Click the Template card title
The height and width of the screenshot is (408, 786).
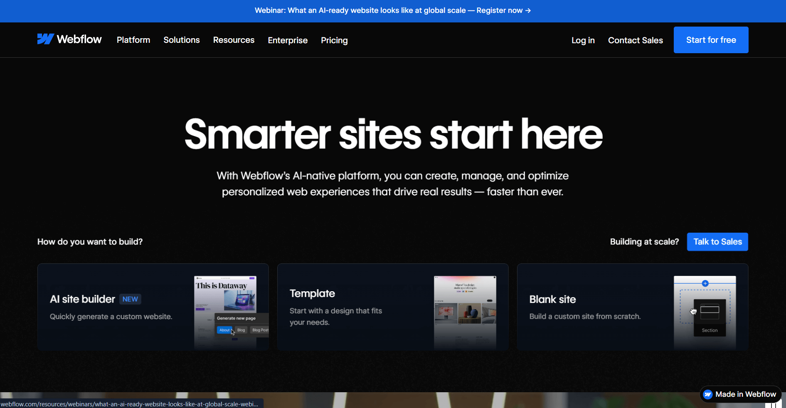coord(312,293)
